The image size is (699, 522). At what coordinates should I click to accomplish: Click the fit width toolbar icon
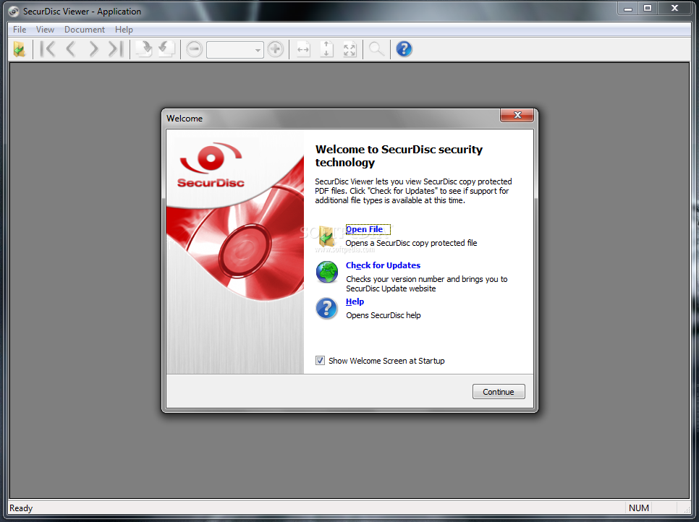pos(303,49)
